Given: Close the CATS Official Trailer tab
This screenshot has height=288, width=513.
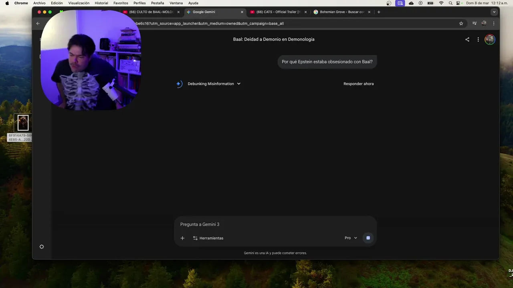Looking at the screenshot, I should point(305,12).
